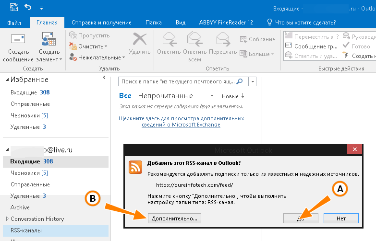Open the ABBYY FineReader 12 tab

(226, 23)
